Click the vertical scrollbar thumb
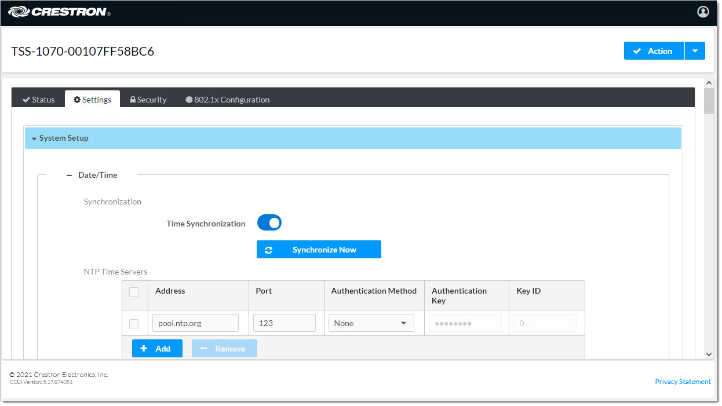The width and height of the screenshot is (722, 406). click(709, 101)
